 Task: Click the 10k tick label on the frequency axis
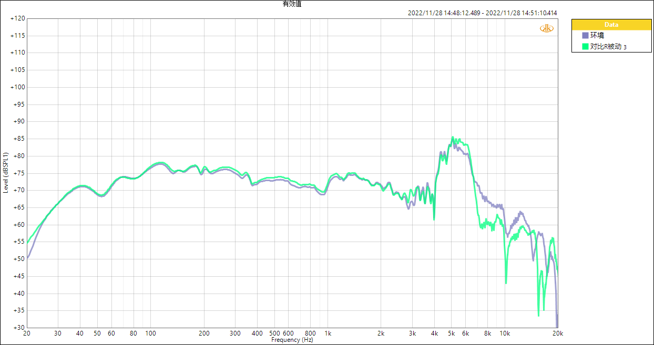(505, 333)
